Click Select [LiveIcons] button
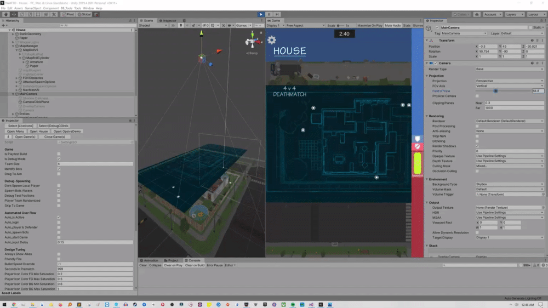 [21, 126]
